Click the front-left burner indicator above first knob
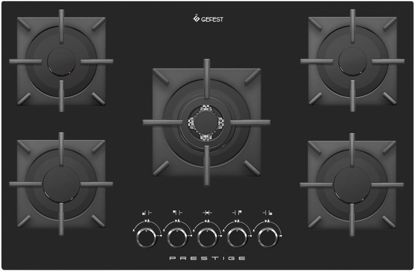This screenshot has width=415, height=271. click(147, 213)
